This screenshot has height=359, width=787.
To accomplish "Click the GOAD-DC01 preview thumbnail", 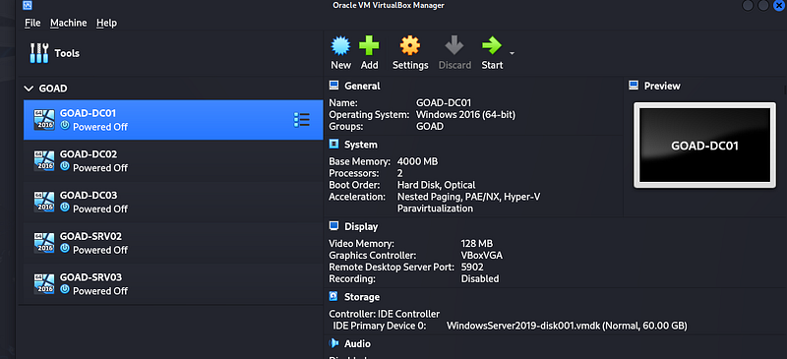I will (704, 146).
